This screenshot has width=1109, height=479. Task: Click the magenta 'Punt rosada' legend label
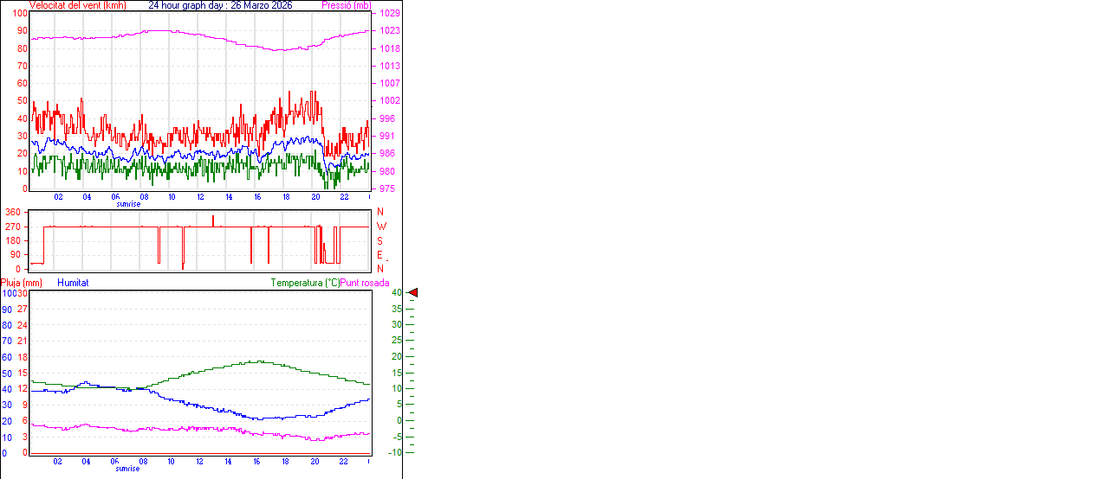[x=365, y=283]
